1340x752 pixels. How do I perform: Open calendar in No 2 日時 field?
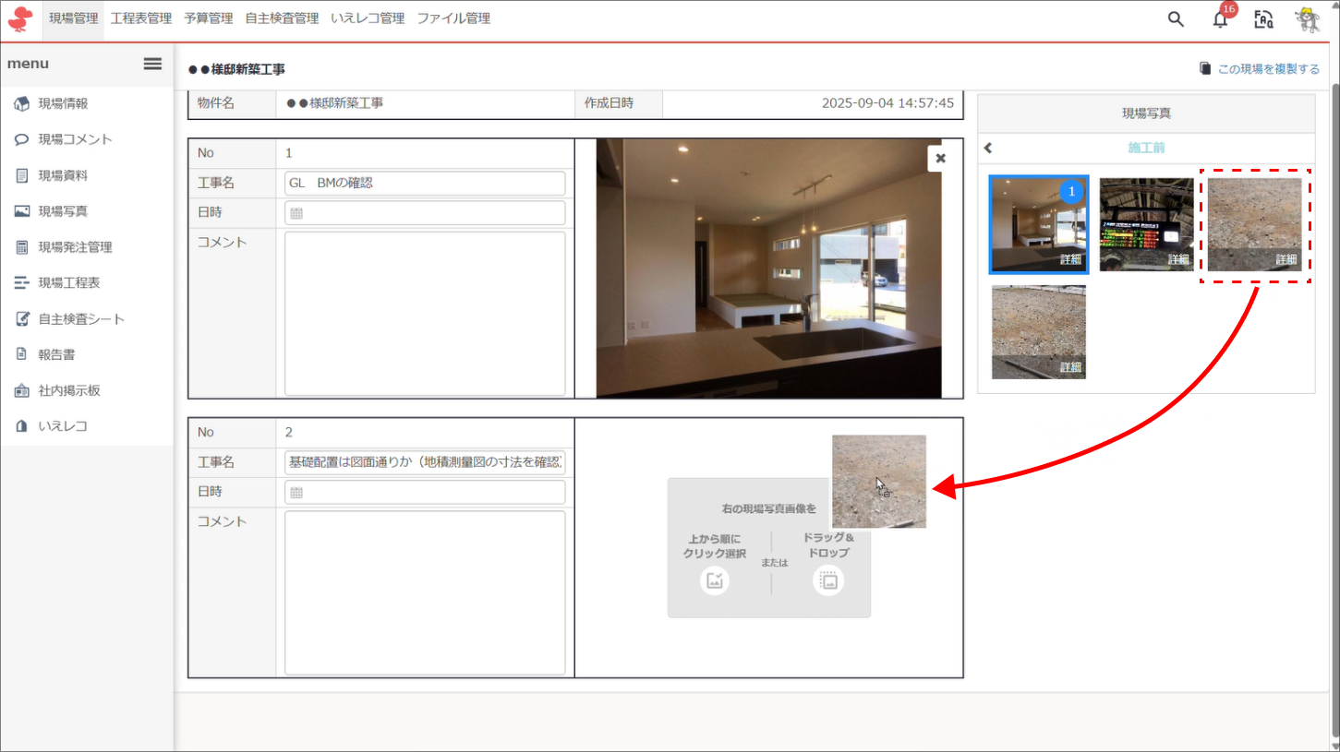point(296,493)
